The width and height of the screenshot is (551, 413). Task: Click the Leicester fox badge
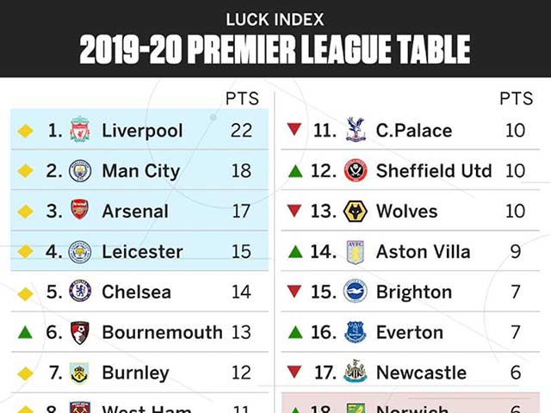(80, 251)
